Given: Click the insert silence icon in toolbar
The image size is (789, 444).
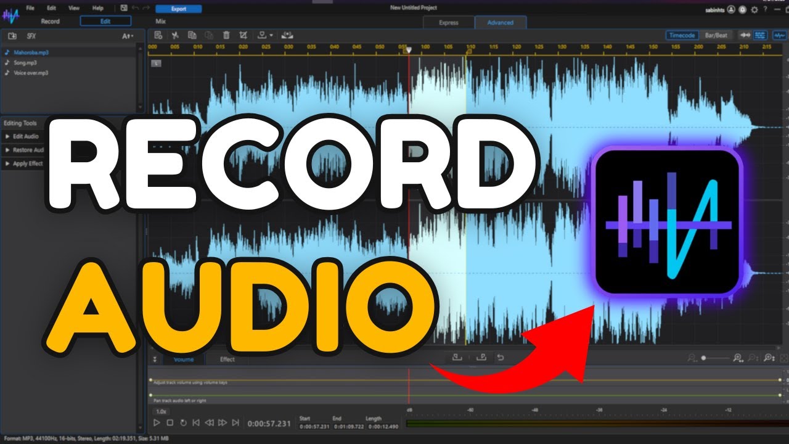Looking at the screenshot, I should 287,35.
